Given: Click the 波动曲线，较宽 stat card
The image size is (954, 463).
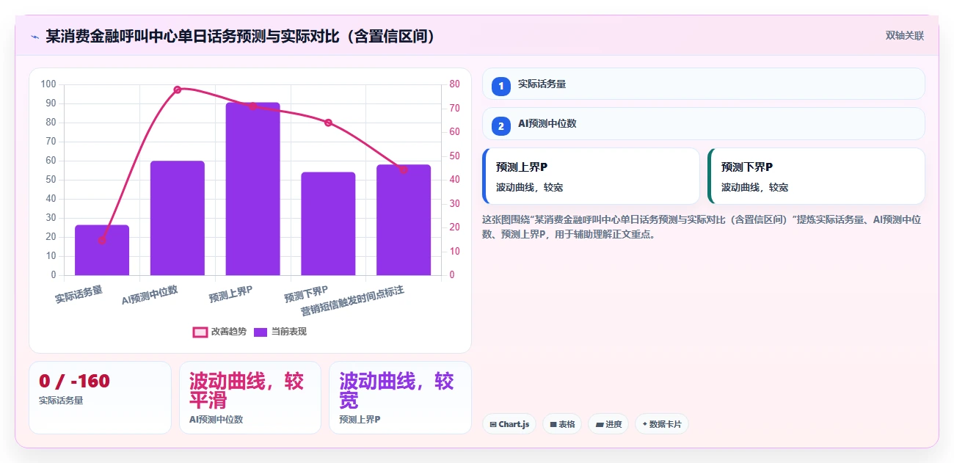Looking at the screenshot, I should [400, 397].
